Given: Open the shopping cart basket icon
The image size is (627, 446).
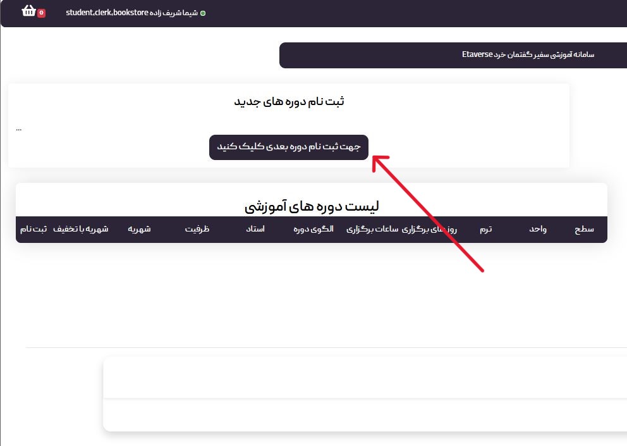Looking at the screenshot, I should click(28, 11).
